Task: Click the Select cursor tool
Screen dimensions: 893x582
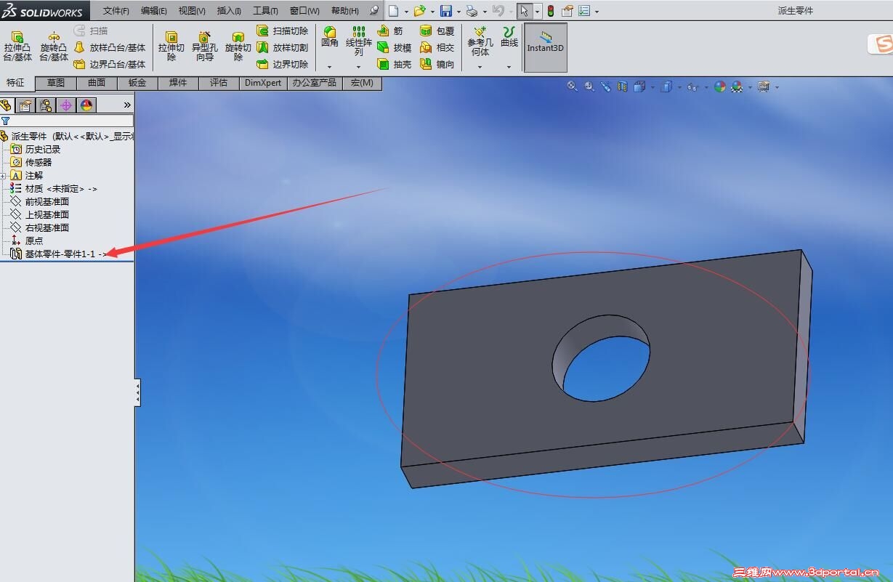Action: tap(524, 11)
